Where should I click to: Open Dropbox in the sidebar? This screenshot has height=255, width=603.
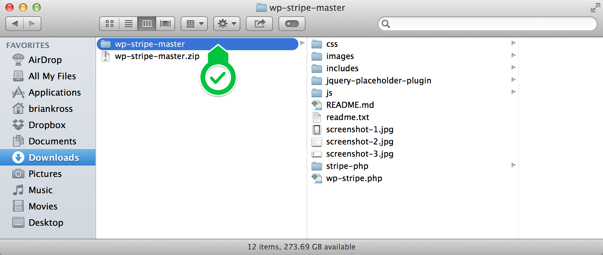tap(48, 125)
